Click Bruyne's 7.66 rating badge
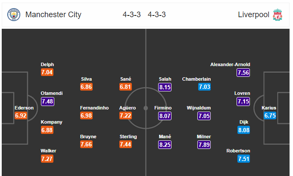 [x=86, y=144]
